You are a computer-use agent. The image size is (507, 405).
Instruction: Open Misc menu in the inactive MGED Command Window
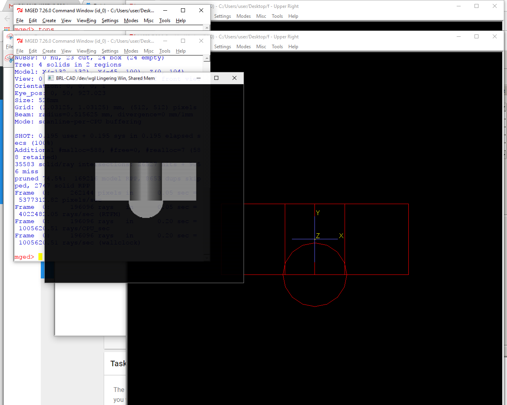tap(149, 51)
